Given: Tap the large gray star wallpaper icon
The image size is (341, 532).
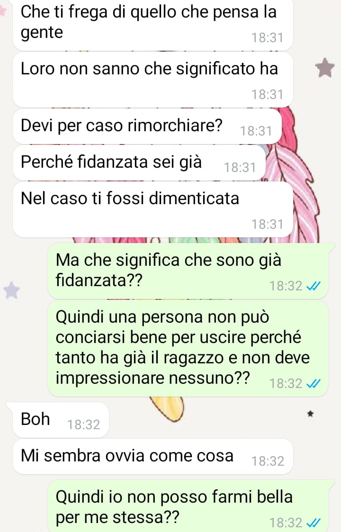Looking at the screenshot, I should (325, 68).
